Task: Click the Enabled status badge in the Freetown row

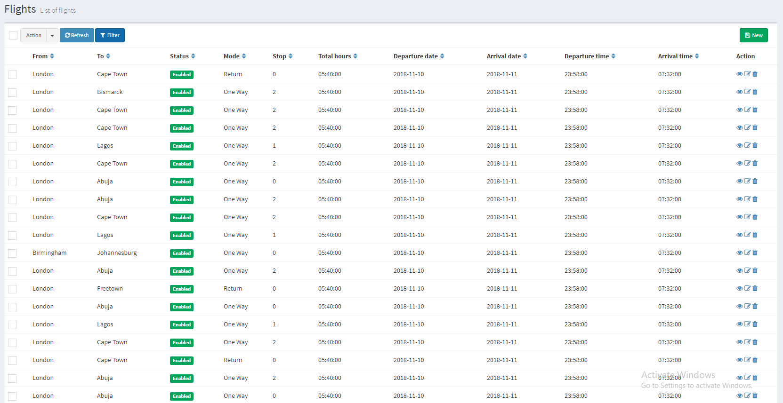Action: (182, 289)
